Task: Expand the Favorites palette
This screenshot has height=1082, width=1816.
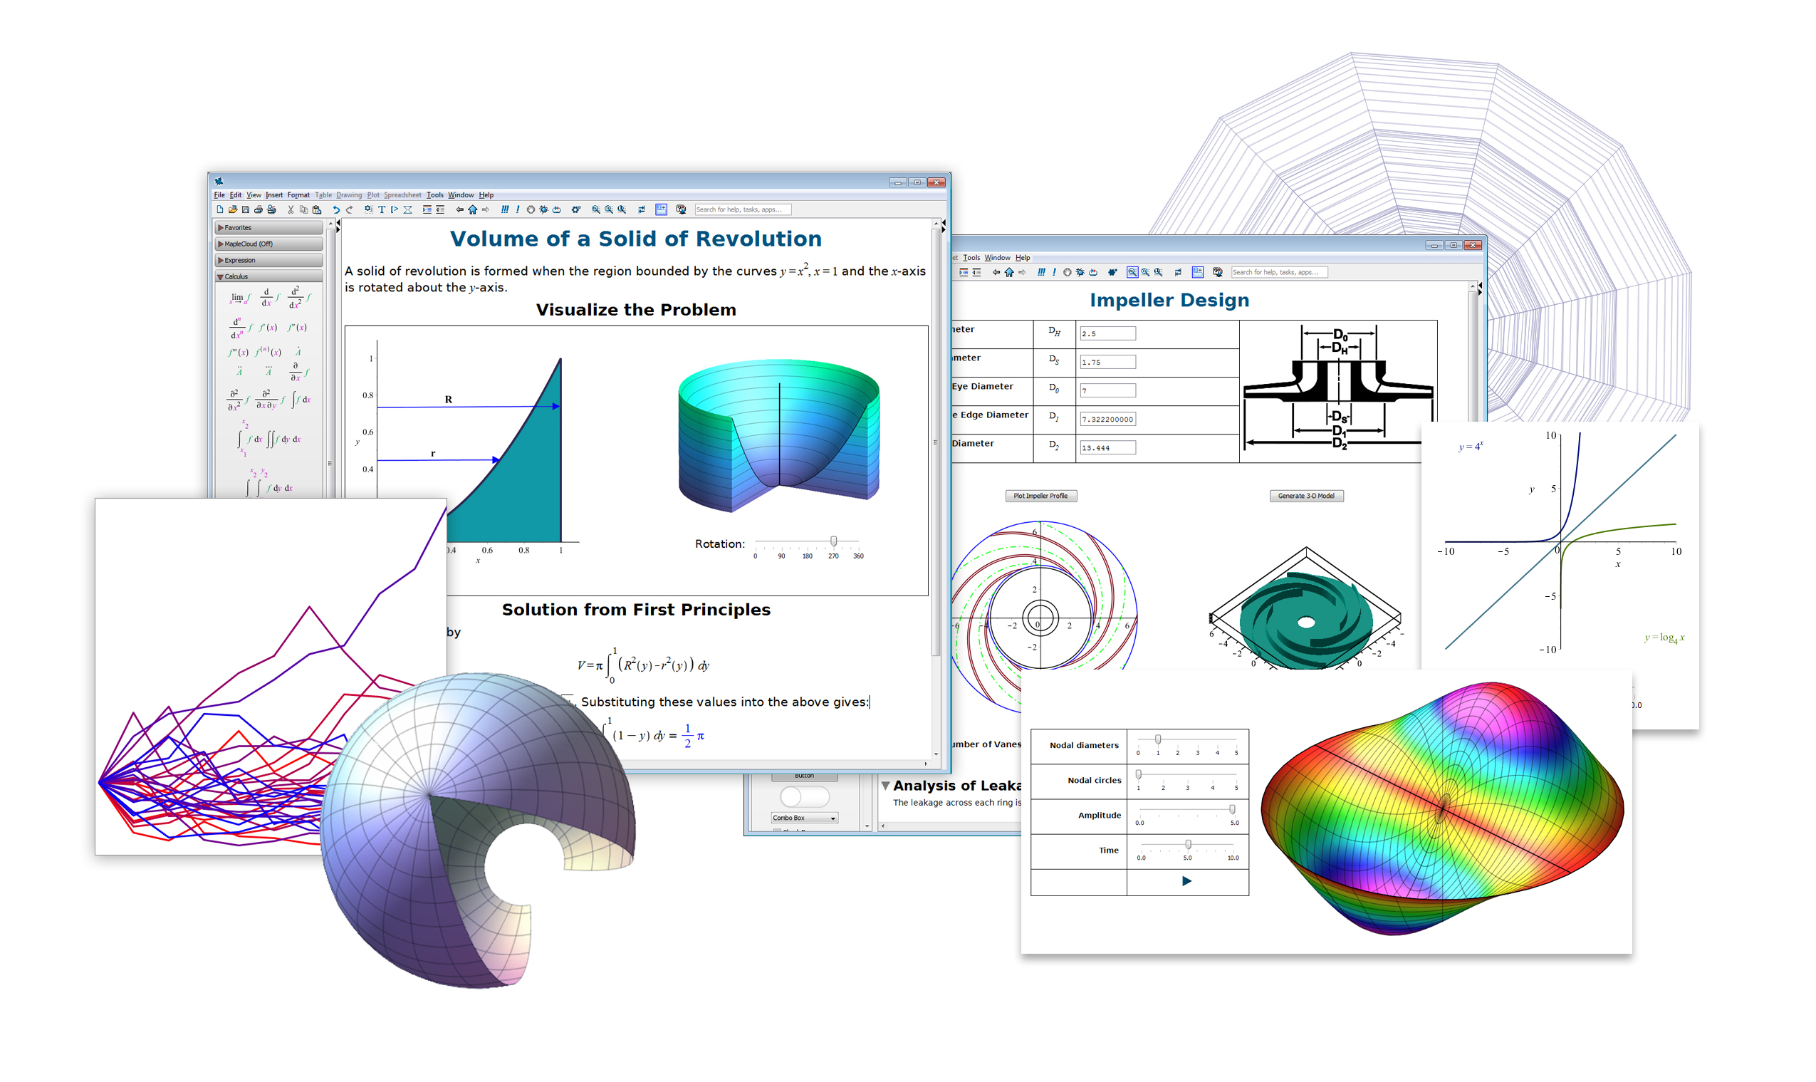Action: point(268,227)
